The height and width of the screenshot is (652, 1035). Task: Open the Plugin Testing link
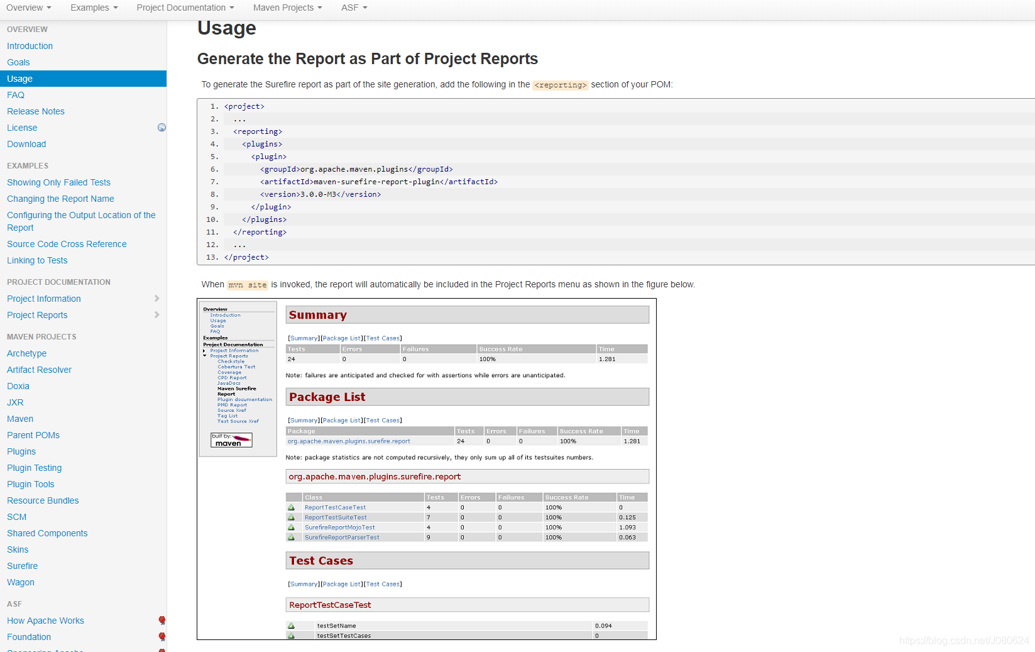tap(34, 468)
